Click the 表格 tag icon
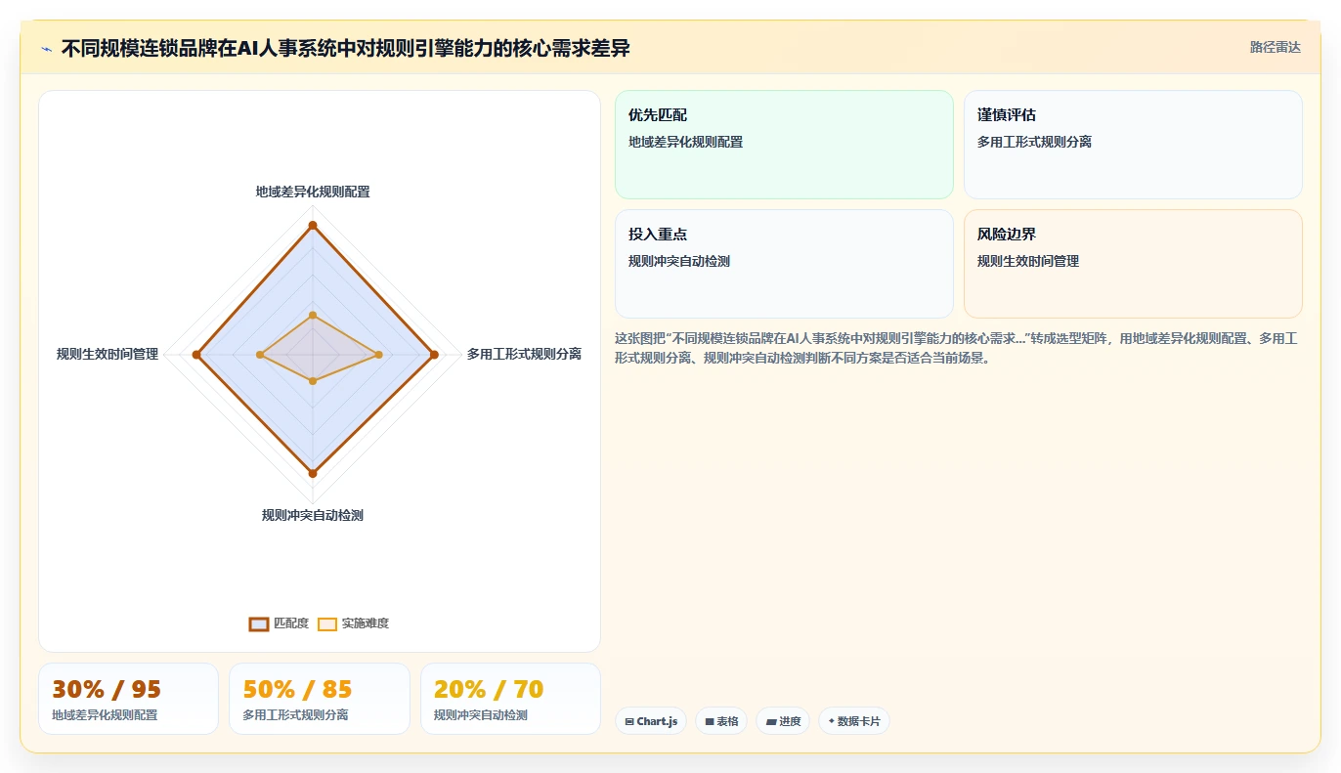The height and width of the screenshot is (773, 1341). tap(710, 722)
